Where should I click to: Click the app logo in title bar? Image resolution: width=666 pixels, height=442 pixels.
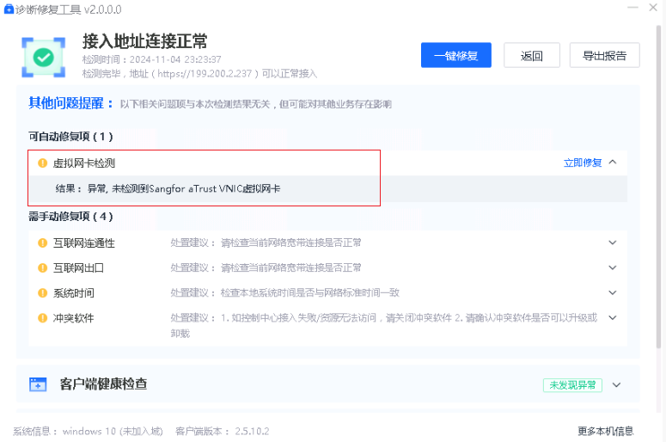[9, 8]
